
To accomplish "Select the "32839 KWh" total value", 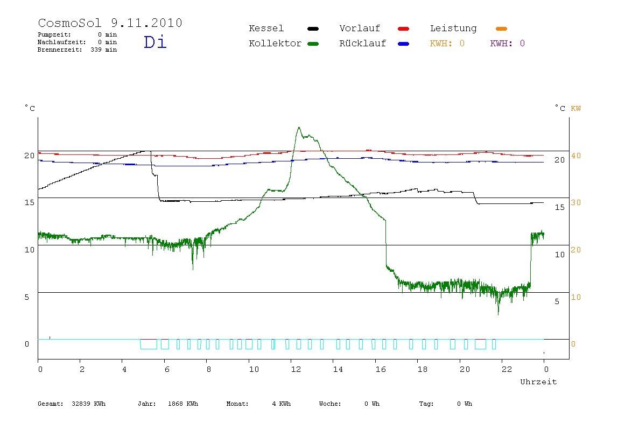I will pyautogui.click(x=89, y=404).
